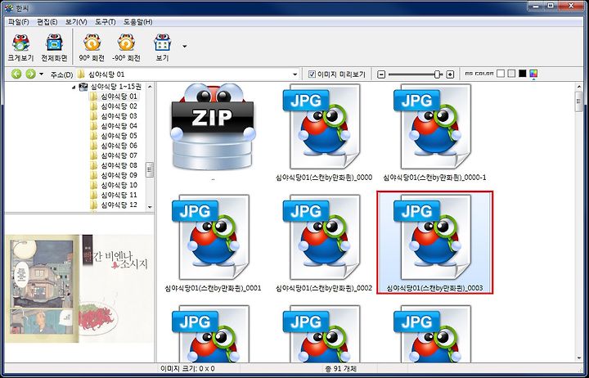This screenshot has height=378, width=589.
Task: Go forward with the green right arrow
Action: coord(30,74)
